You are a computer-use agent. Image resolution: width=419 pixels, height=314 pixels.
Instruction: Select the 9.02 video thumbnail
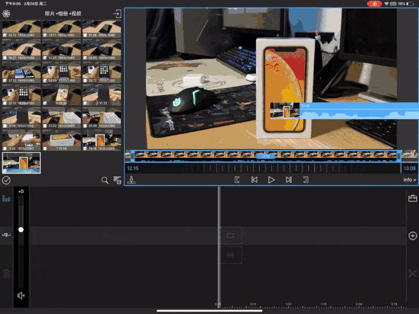22,140
